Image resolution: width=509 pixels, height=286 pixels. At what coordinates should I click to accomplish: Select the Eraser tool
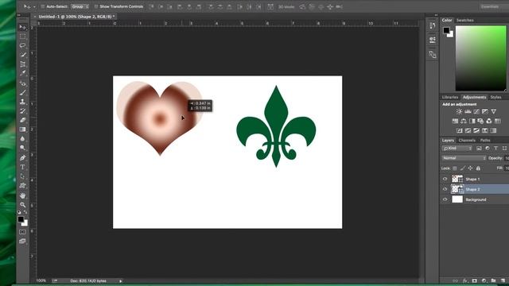coord(22,120)
